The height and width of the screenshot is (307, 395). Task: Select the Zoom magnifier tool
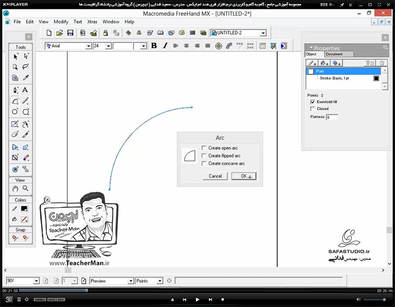[x=26, y=188]
